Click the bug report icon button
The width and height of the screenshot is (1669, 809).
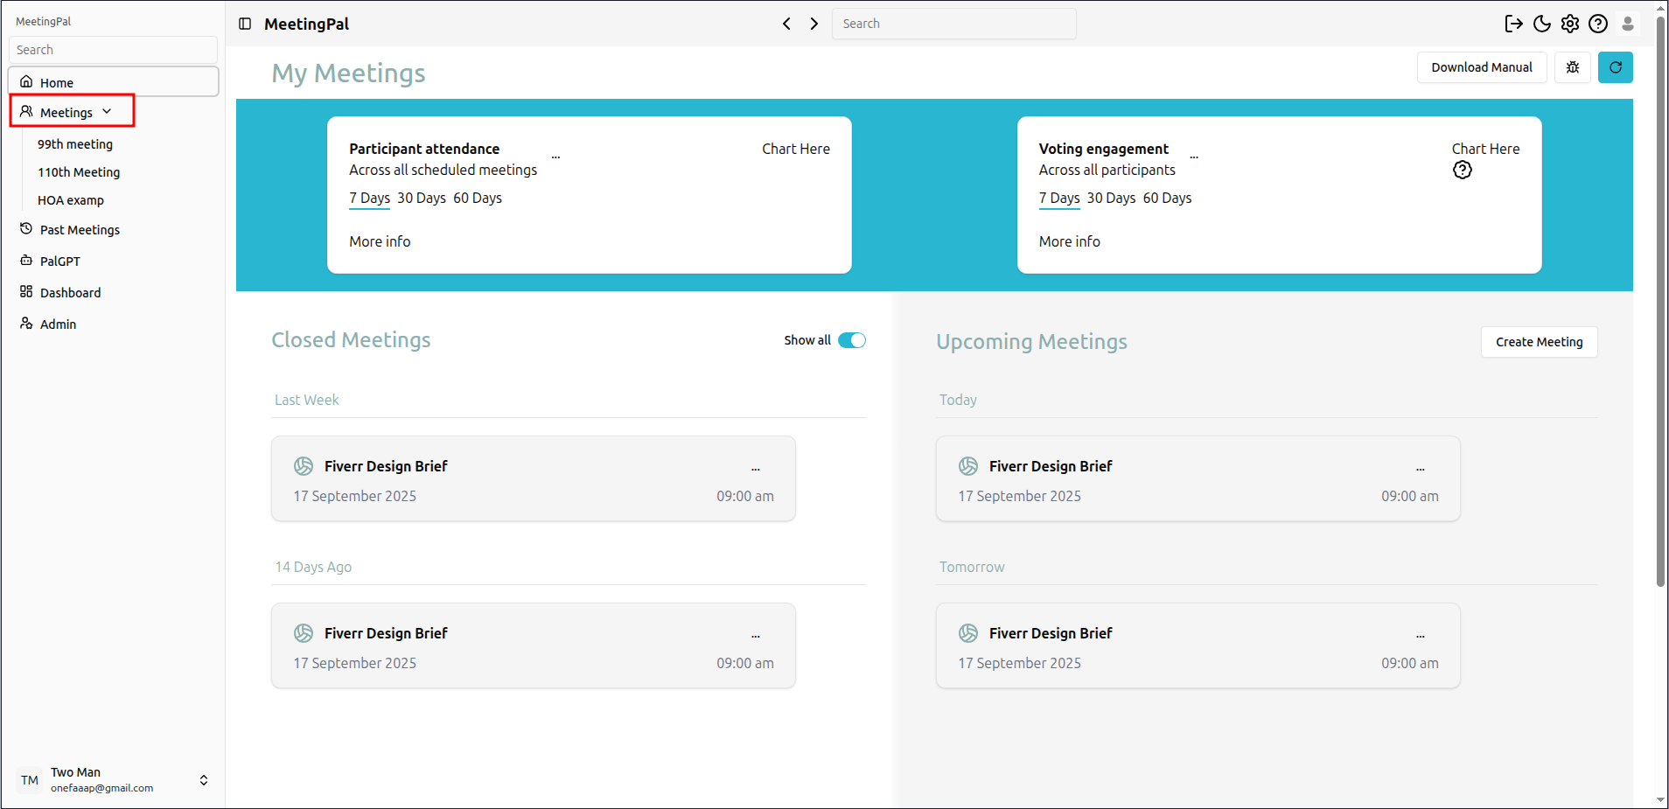tap(1573, 67)
